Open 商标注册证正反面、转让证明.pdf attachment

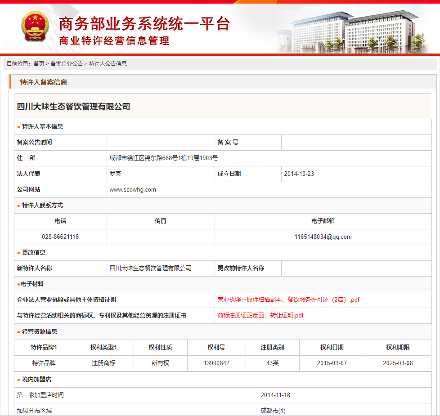[x=260, y=315]
